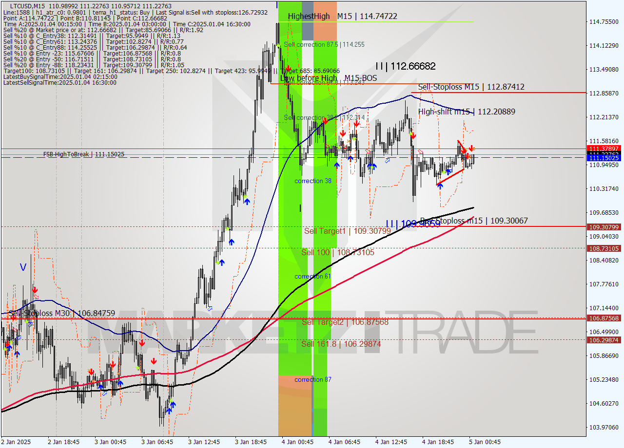
Task: Select the 'Low before High M15-BOS' label
Action: pos(329,78)
